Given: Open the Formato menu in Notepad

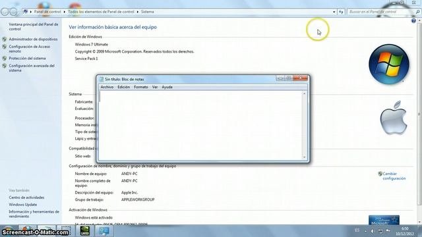Looking at the screenshot, I should pos(140,87).
